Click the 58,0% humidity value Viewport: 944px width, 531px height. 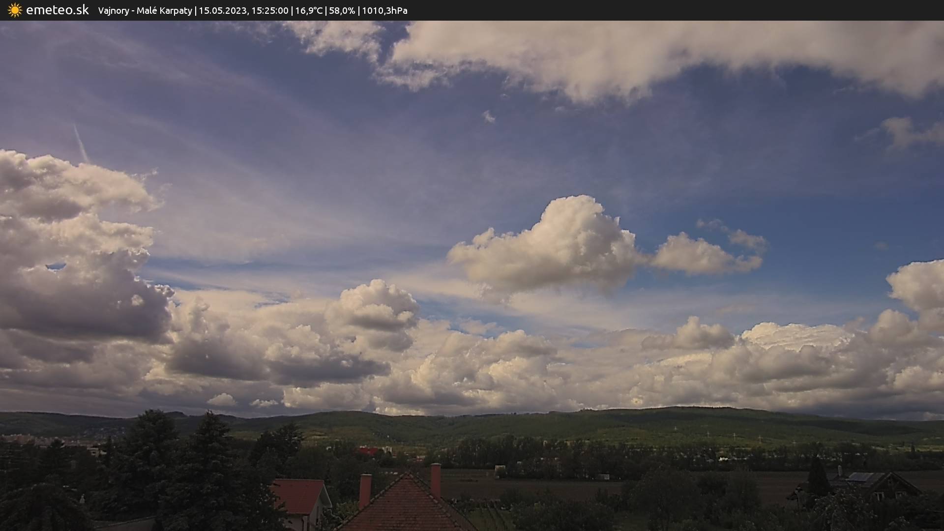(x=342, y=10)
